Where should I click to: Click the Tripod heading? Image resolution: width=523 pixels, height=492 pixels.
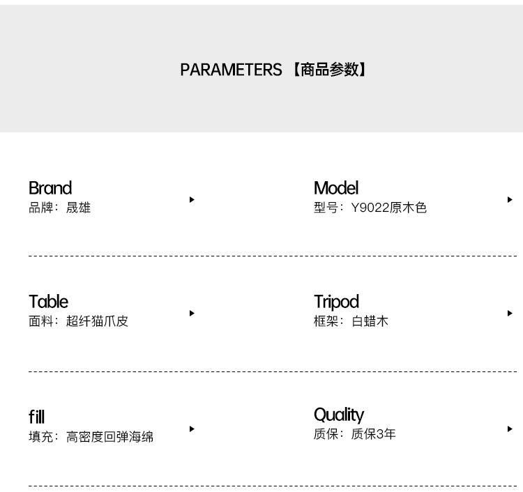point(336,302)
